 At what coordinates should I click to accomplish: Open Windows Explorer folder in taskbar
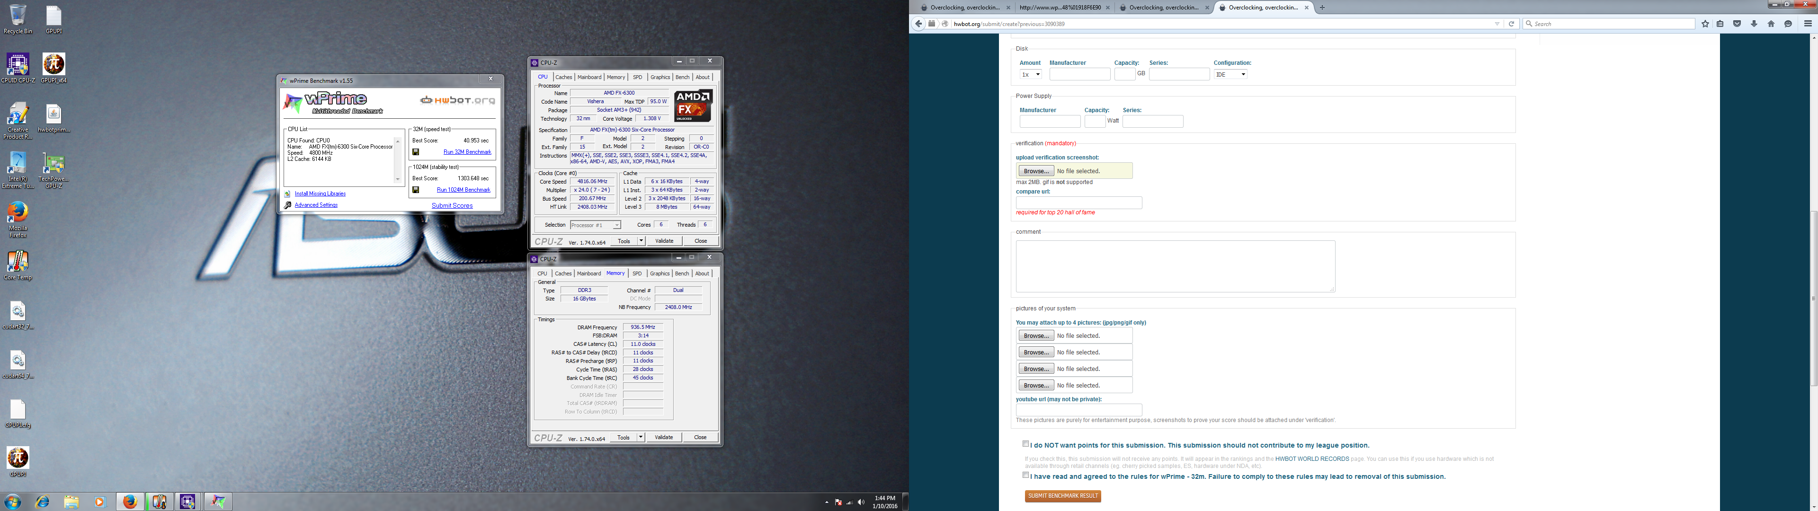click(x=71, y=502)
